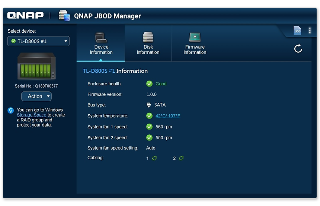Screen dimensions: 320x206
Task: Open the Storage Space link
Action: click(31, 115)
